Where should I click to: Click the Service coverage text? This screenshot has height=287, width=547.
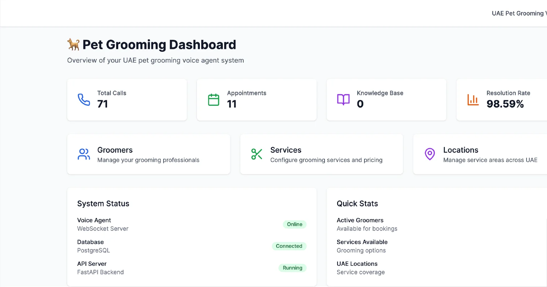click(x=361, y=272)
